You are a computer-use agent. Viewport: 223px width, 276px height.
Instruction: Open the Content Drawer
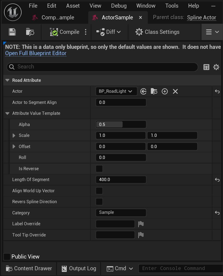tap(29, 268)
